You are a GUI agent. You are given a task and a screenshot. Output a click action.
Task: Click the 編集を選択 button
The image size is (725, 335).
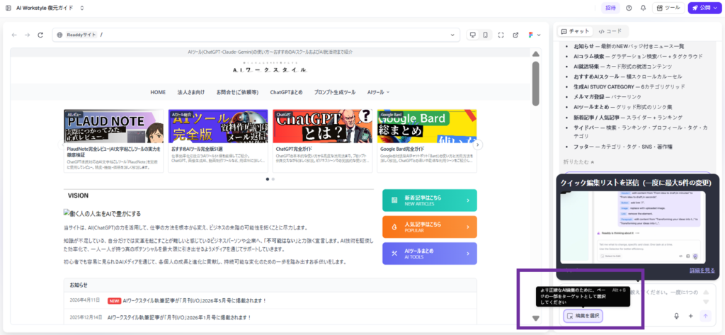point(583,316)
